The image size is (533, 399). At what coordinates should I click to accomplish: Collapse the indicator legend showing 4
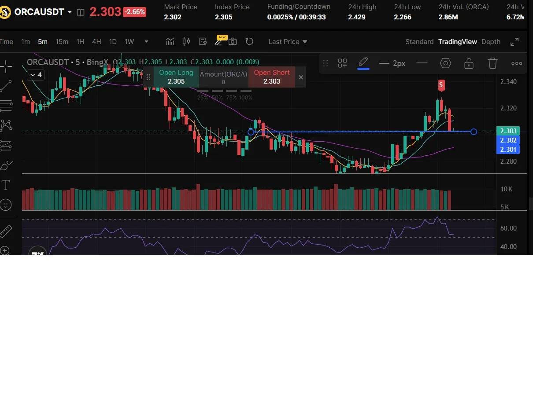click(x=36, y=75)
